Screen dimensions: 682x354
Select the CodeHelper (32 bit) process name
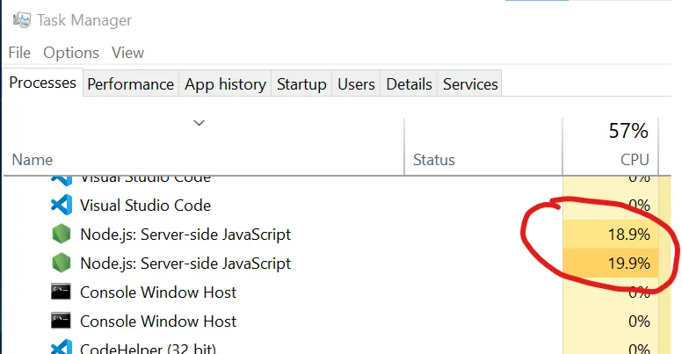pyautogui.click(x=148, y=349)
